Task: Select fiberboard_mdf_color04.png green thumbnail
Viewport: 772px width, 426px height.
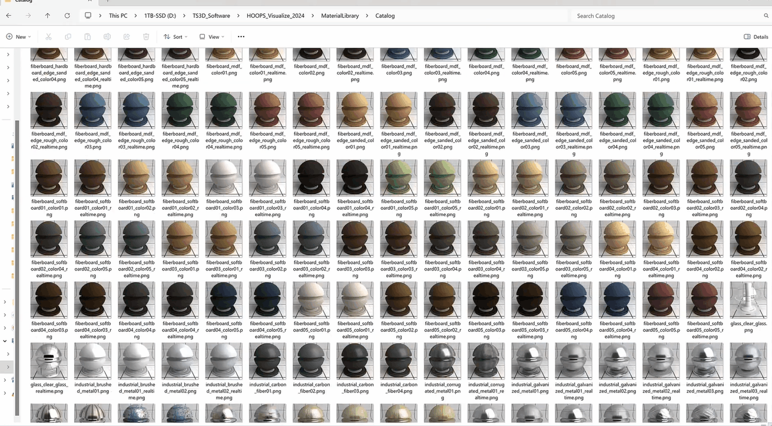Action: [486, 55]
